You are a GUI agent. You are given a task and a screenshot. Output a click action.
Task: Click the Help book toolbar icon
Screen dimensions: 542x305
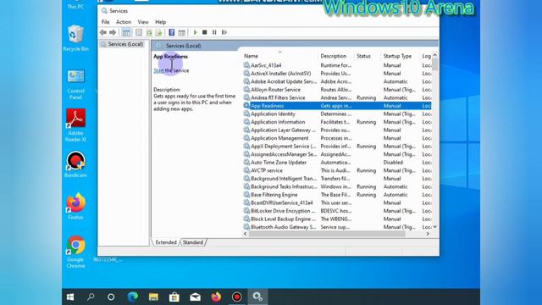coord(171,32)
